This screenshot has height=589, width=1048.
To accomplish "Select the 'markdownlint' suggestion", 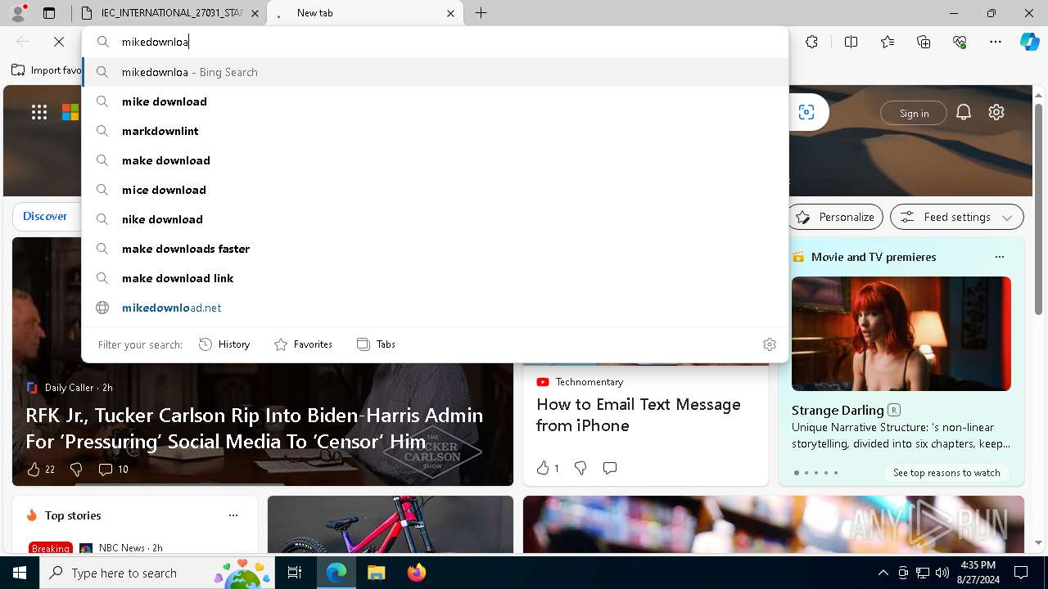I will (x=435, y=131).
